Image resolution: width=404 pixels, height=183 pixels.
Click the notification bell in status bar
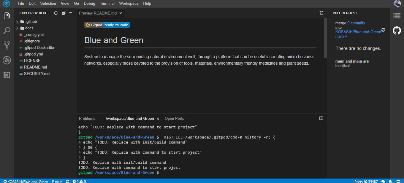390,181
